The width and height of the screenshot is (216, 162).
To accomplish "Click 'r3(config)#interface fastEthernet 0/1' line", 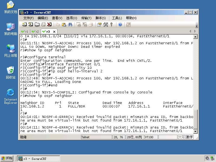I will [x=60, y=64].
